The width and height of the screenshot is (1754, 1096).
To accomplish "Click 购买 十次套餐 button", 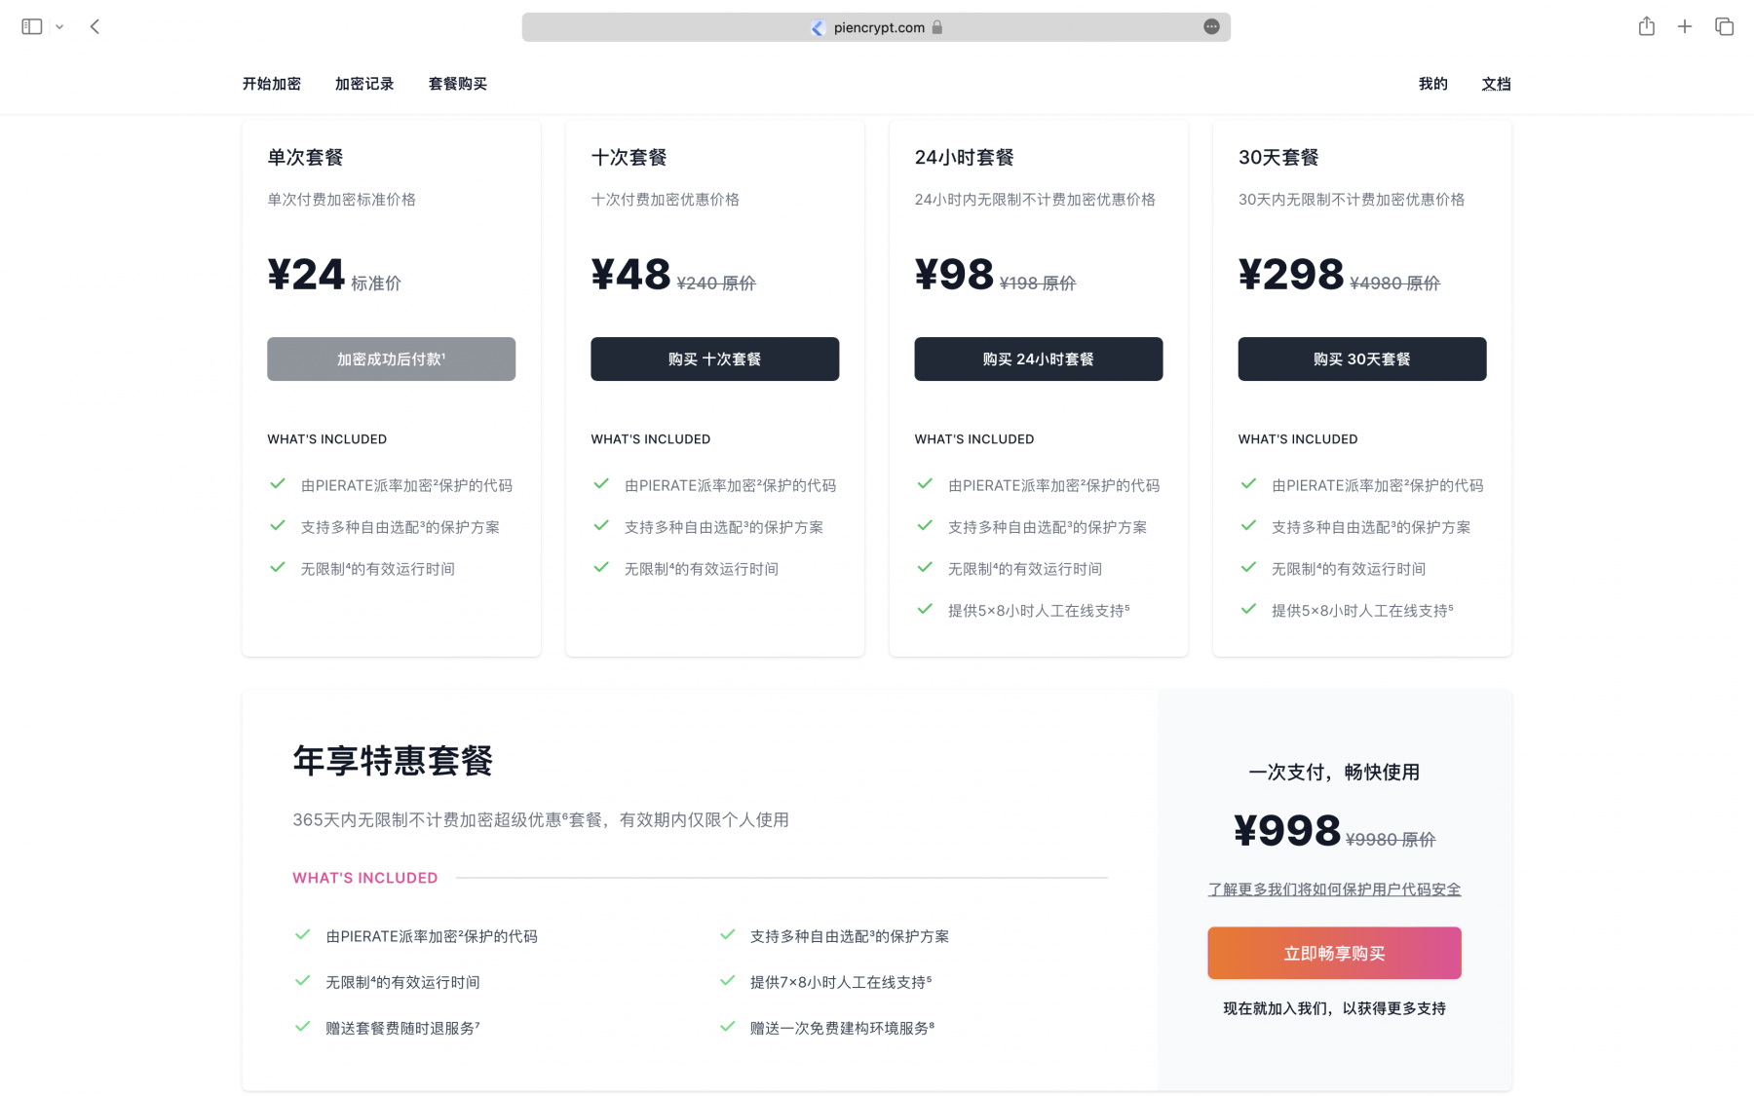I will [715, 359].
